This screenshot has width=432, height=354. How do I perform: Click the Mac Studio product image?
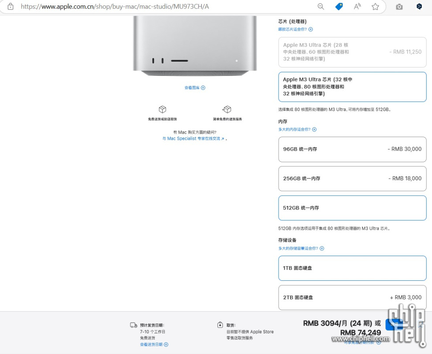[x=195, y=46]
